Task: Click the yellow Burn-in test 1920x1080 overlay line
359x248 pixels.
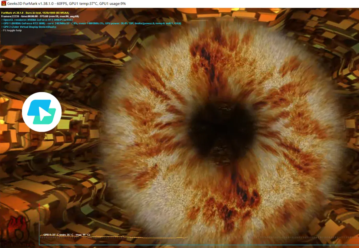Action: tap(35, 13)
